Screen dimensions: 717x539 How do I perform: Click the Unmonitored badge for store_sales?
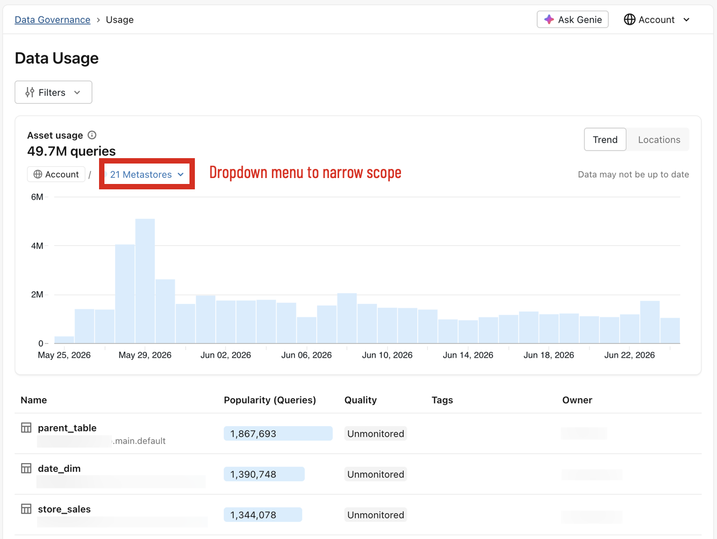376,515
